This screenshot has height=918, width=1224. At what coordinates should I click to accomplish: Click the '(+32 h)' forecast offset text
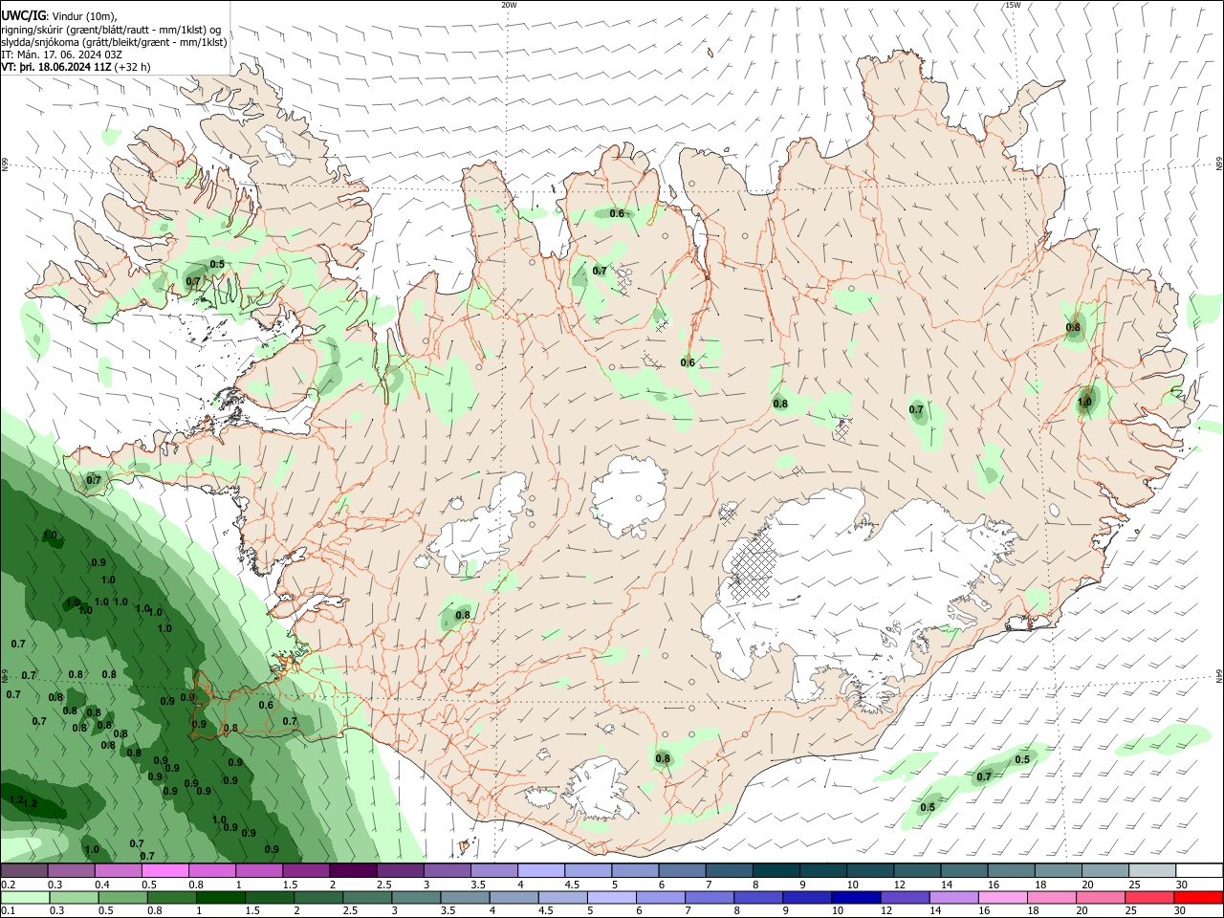133,67
